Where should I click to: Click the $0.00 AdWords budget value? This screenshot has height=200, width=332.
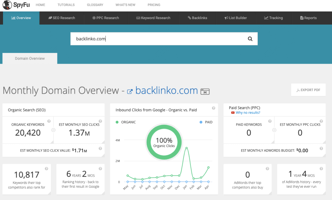tap(302, 151)
